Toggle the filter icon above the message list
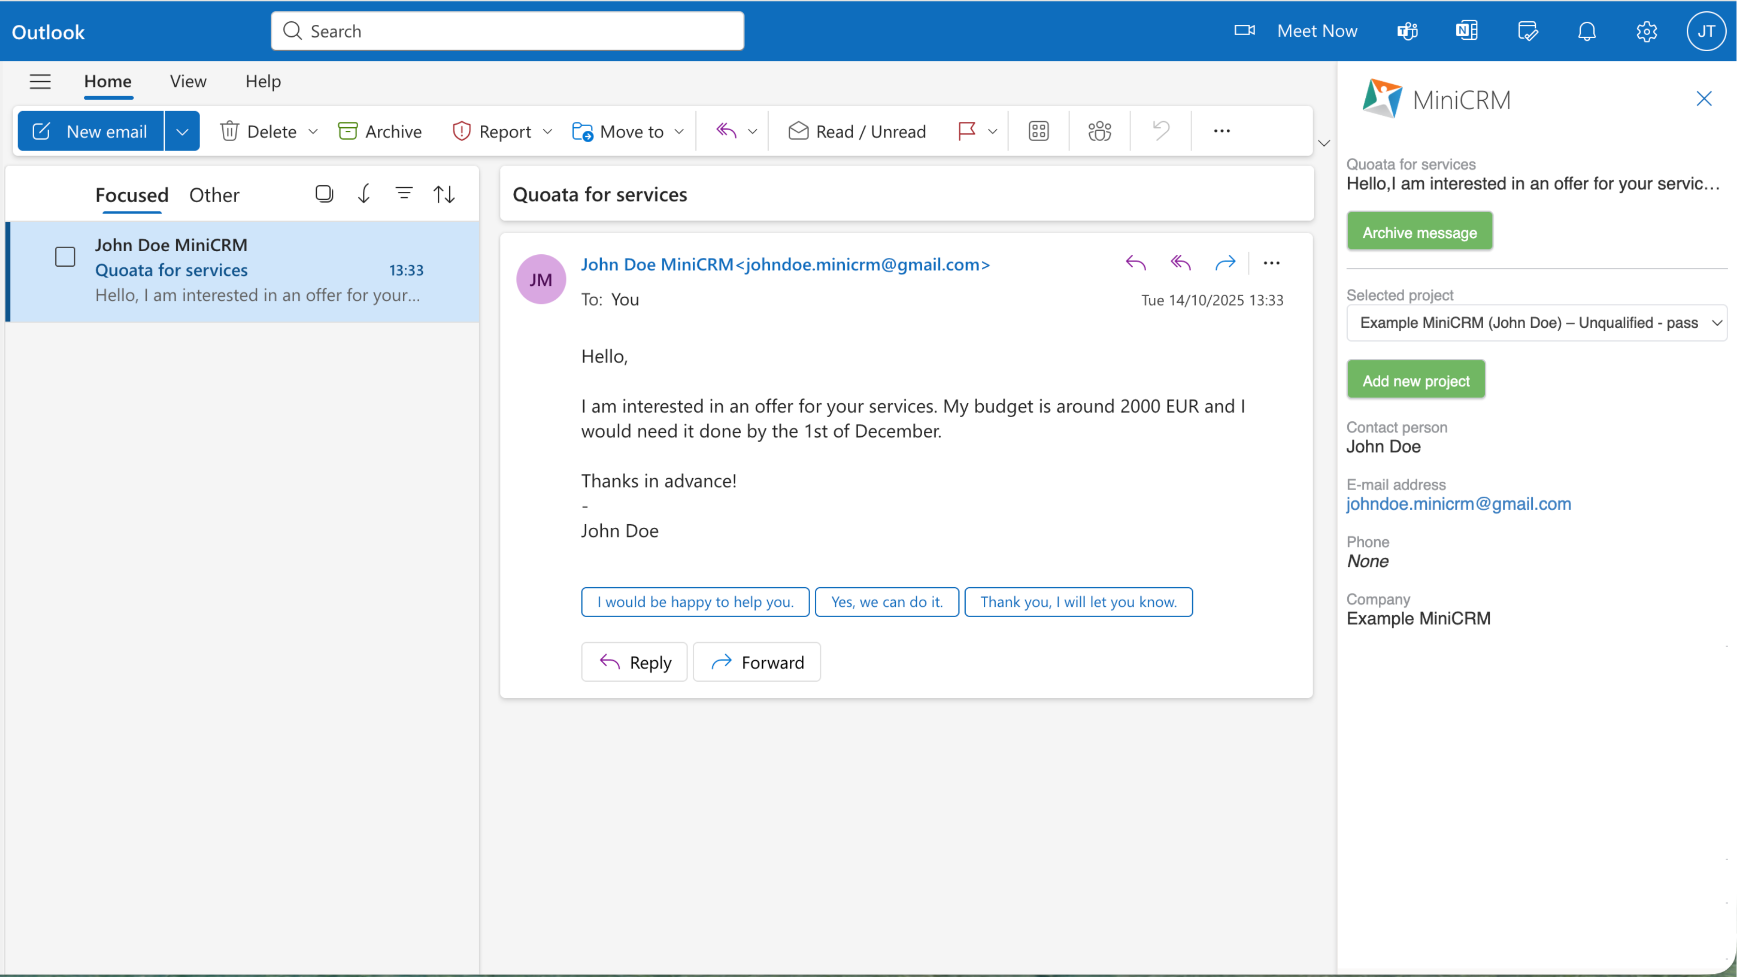1737x977 pixels. (x=404, y=193)
